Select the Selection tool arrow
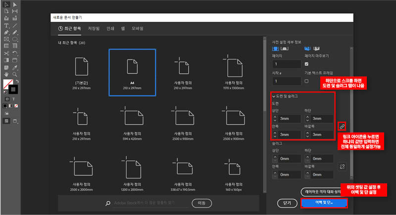396x215 pixels. [x=6, y=4]
